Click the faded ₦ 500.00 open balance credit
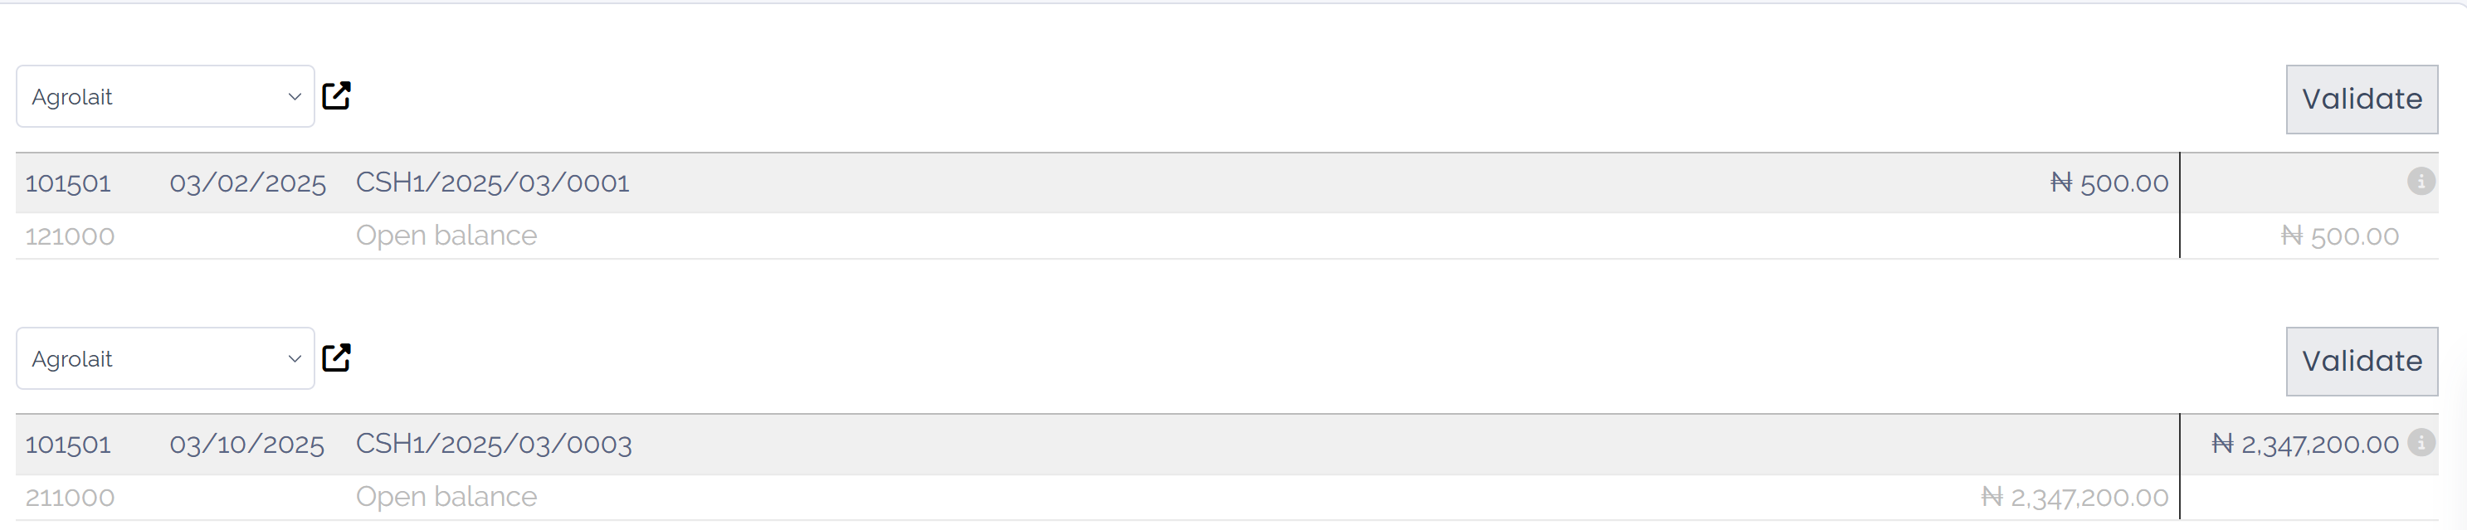This screenshot has width=2467, height=530. coord(2338,236)
